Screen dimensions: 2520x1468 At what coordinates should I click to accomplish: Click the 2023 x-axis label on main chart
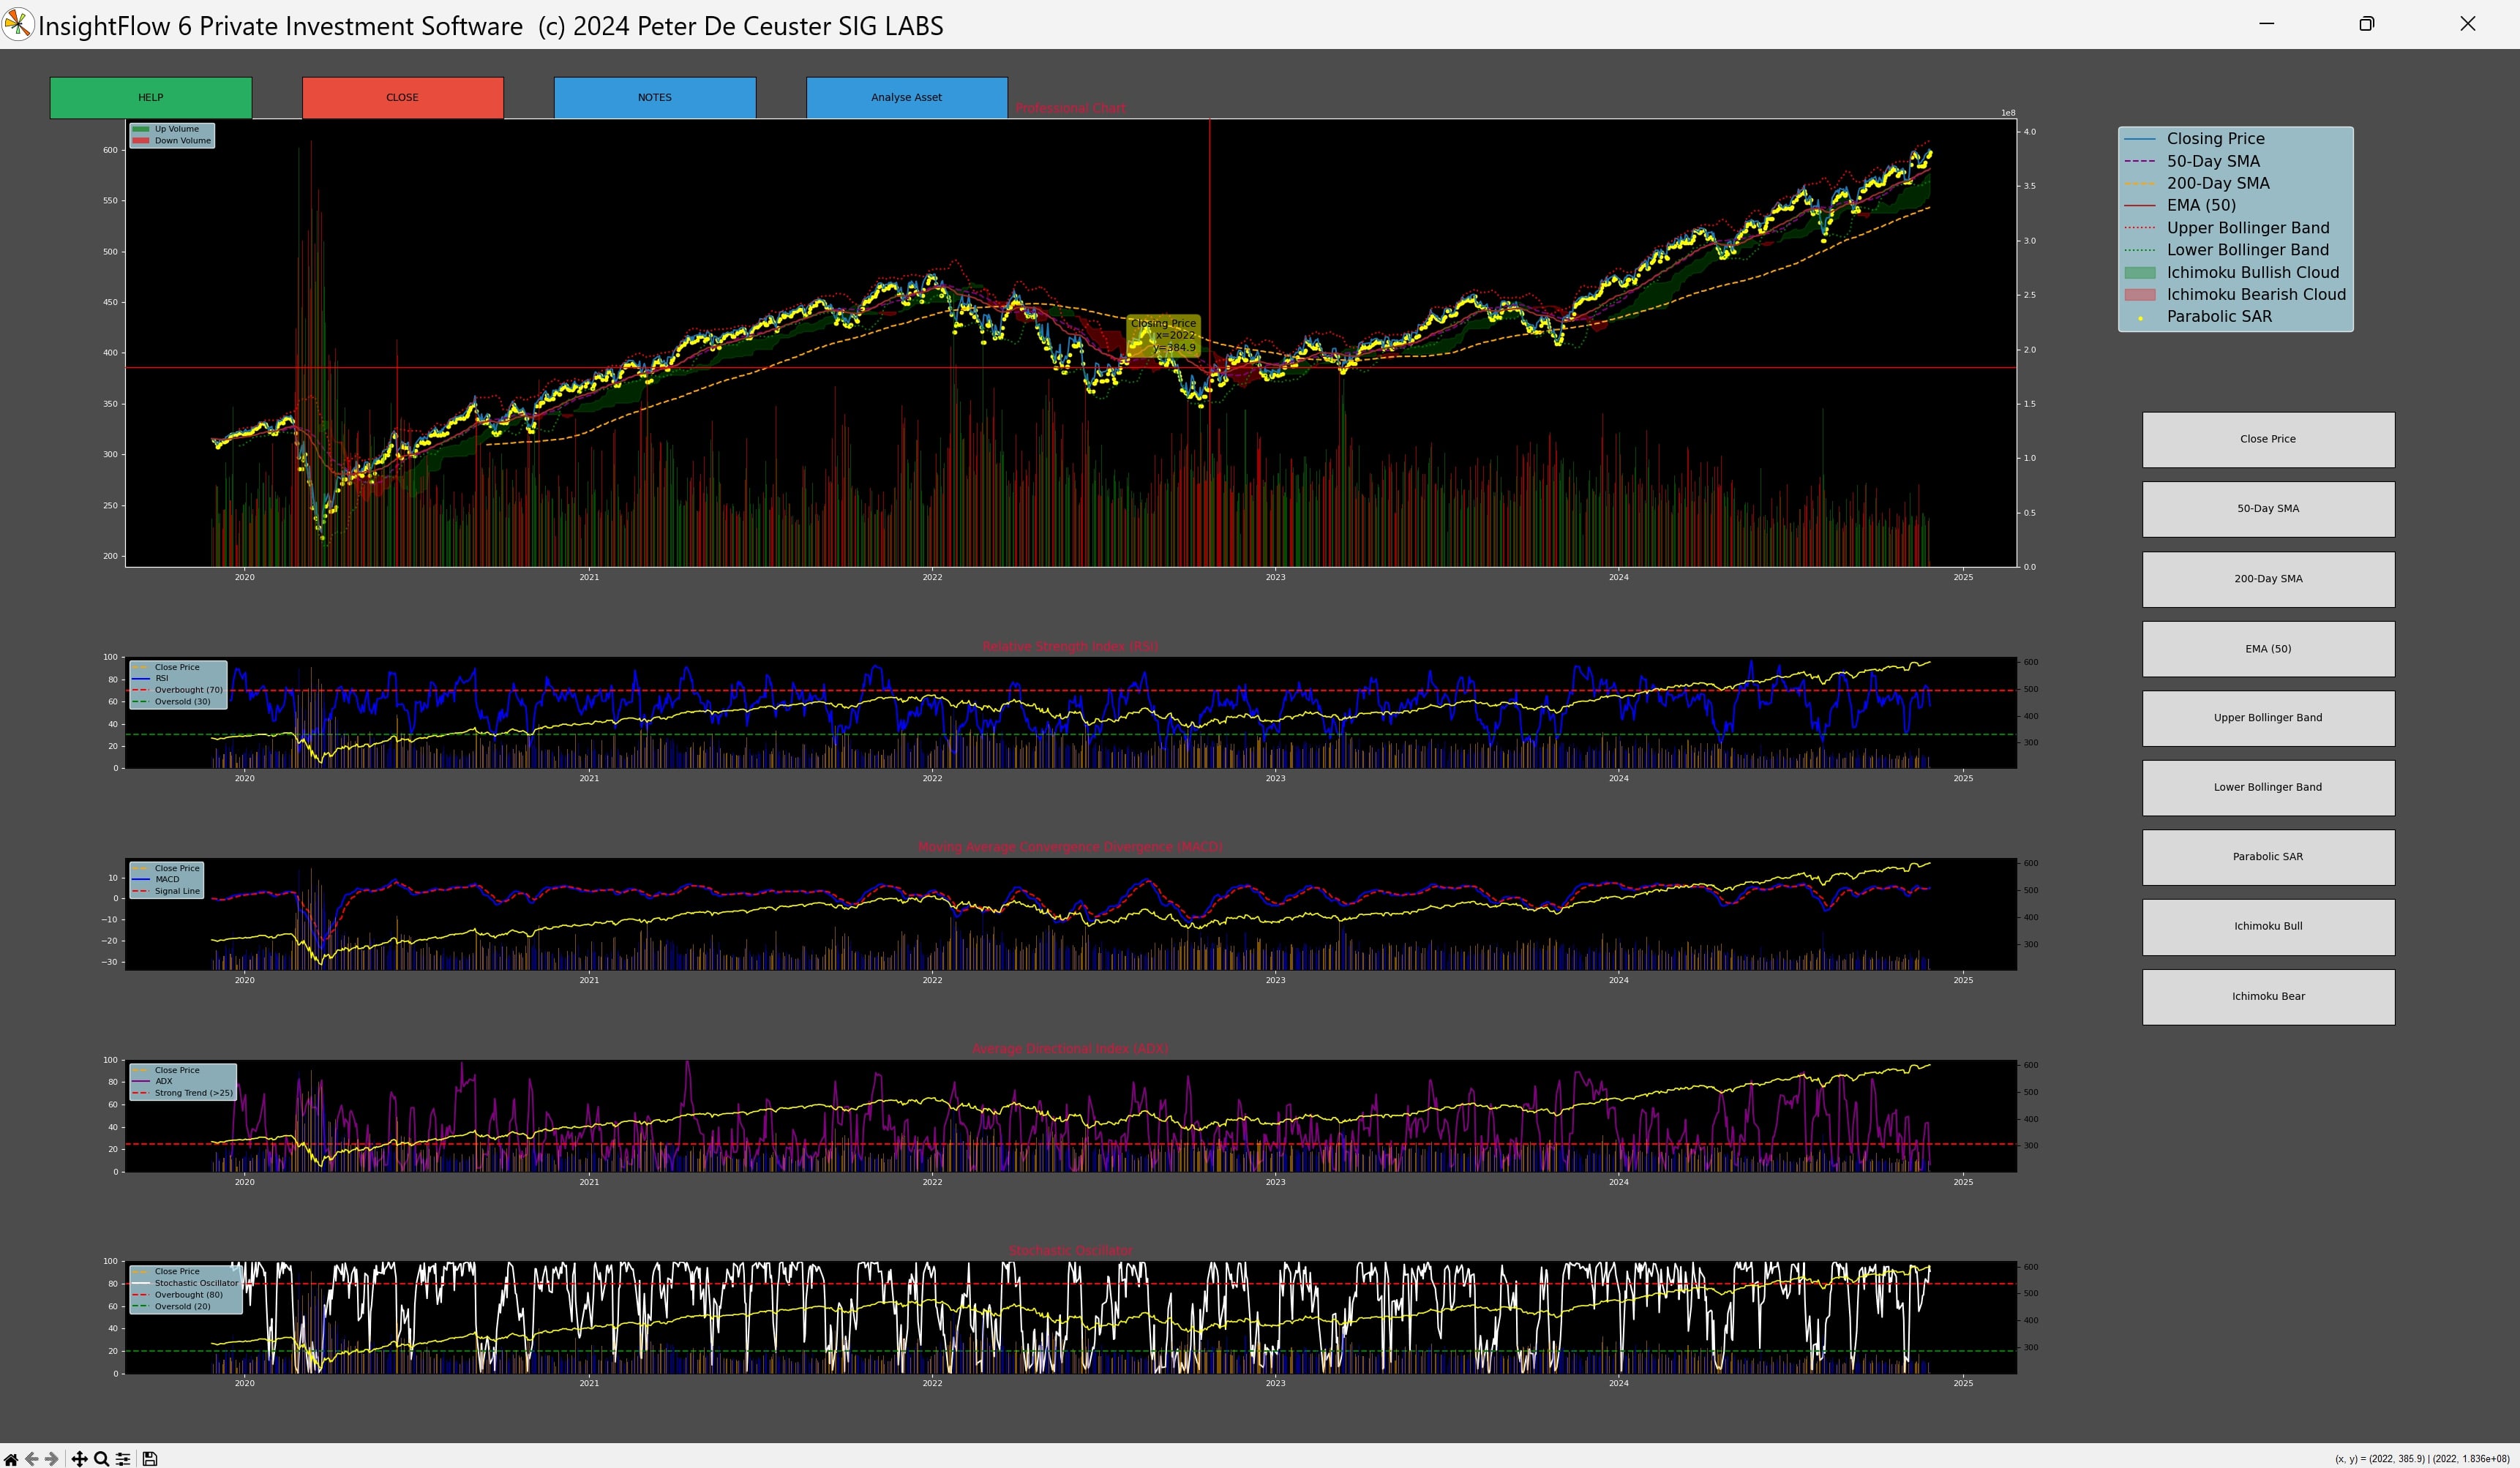tap(1275, 578)
